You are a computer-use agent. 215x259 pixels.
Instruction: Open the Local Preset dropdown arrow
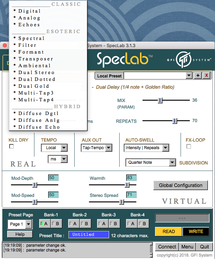189,76
